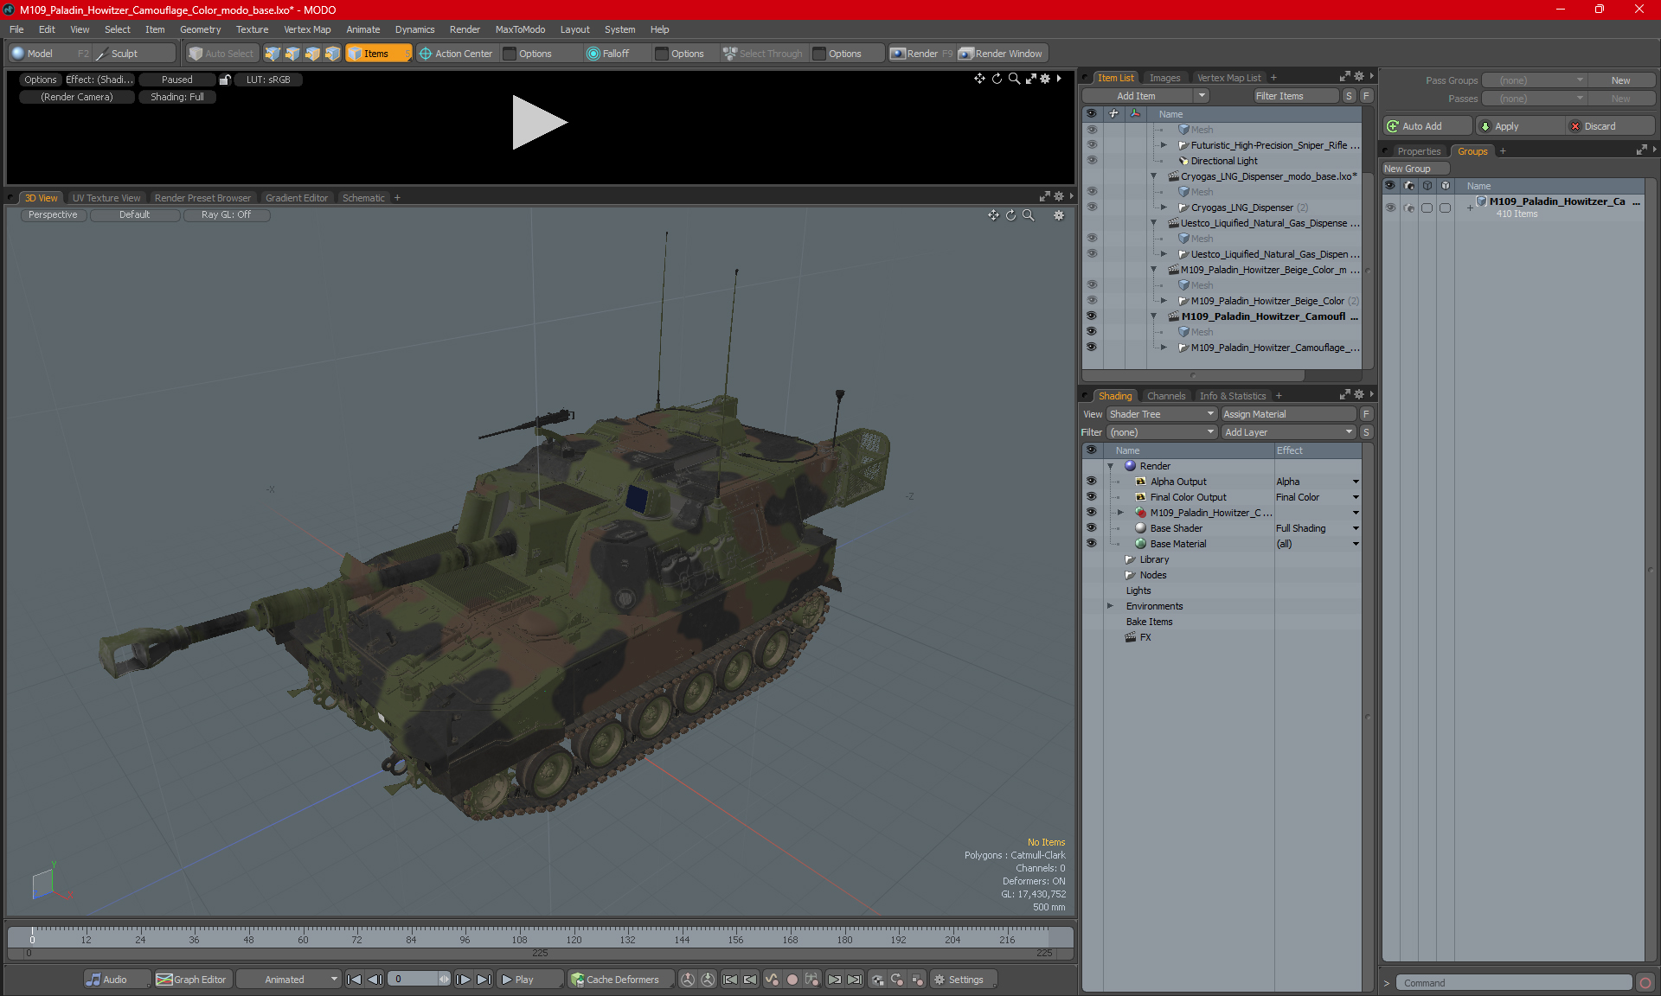The height and width of the screenshot is (996, 1661).
Task: Toggle visibility of Base Shader
Action: [1092, 528]
